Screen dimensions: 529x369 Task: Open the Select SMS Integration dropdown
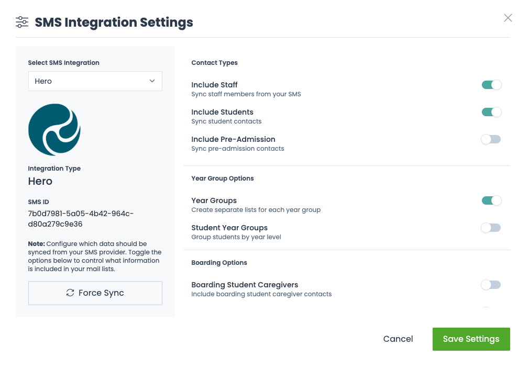95,81
